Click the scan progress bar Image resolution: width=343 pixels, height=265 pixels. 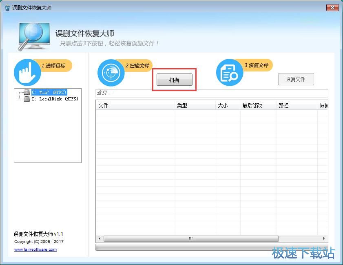(212, 247)
